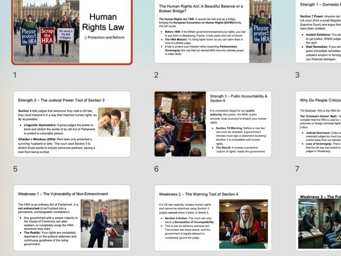Click slide number label '1'
This screenshot has width=341, height=256.
[14, 75]
